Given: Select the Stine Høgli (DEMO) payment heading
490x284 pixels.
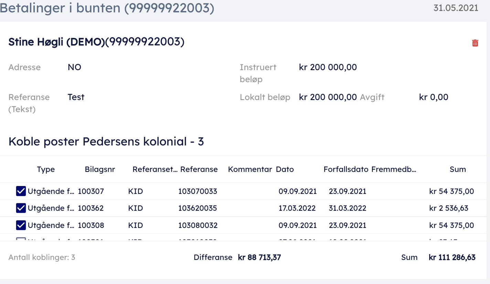Looking at the screenshot, I should 96,42.
